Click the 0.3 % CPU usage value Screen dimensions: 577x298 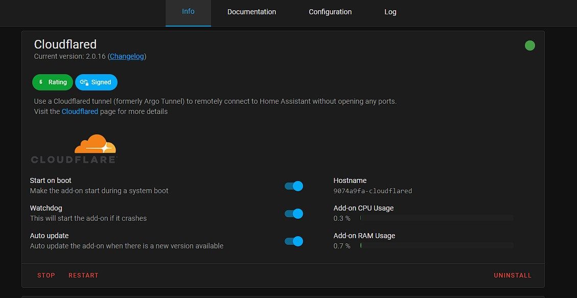tap(342, 219)
